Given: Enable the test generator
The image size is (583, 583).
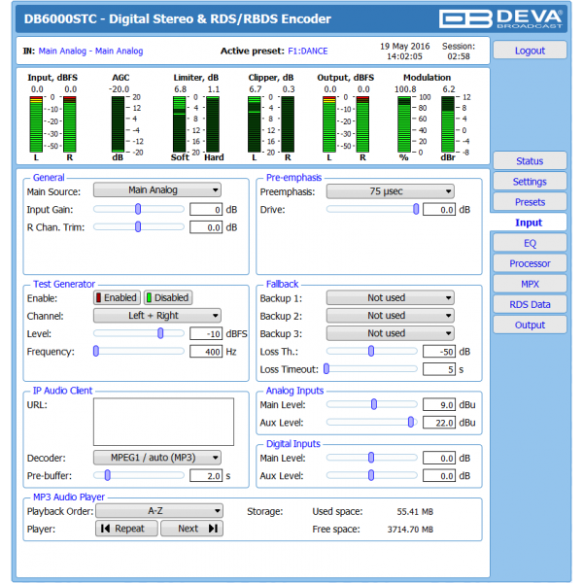Looking at the screenshot, I should [x=117, y=298].
